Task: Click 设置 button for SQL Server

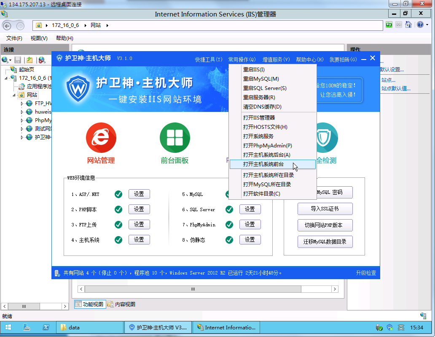Action: [250, 209]
